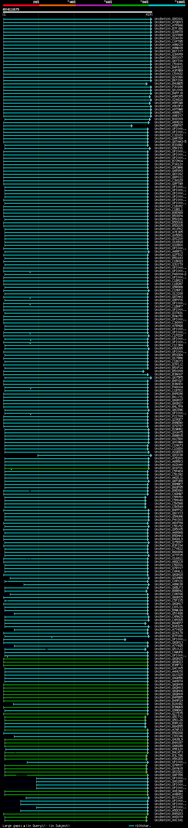The height and width of the screenshot is (828, 188).
Task: Open the UniRef100_Q95005 entry
Action: (x=168, y=530)
